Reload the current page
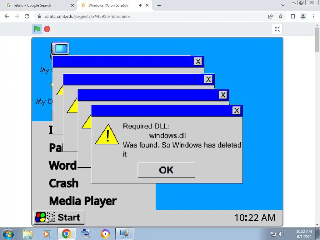The image size is (320, 240). (27, 16)
